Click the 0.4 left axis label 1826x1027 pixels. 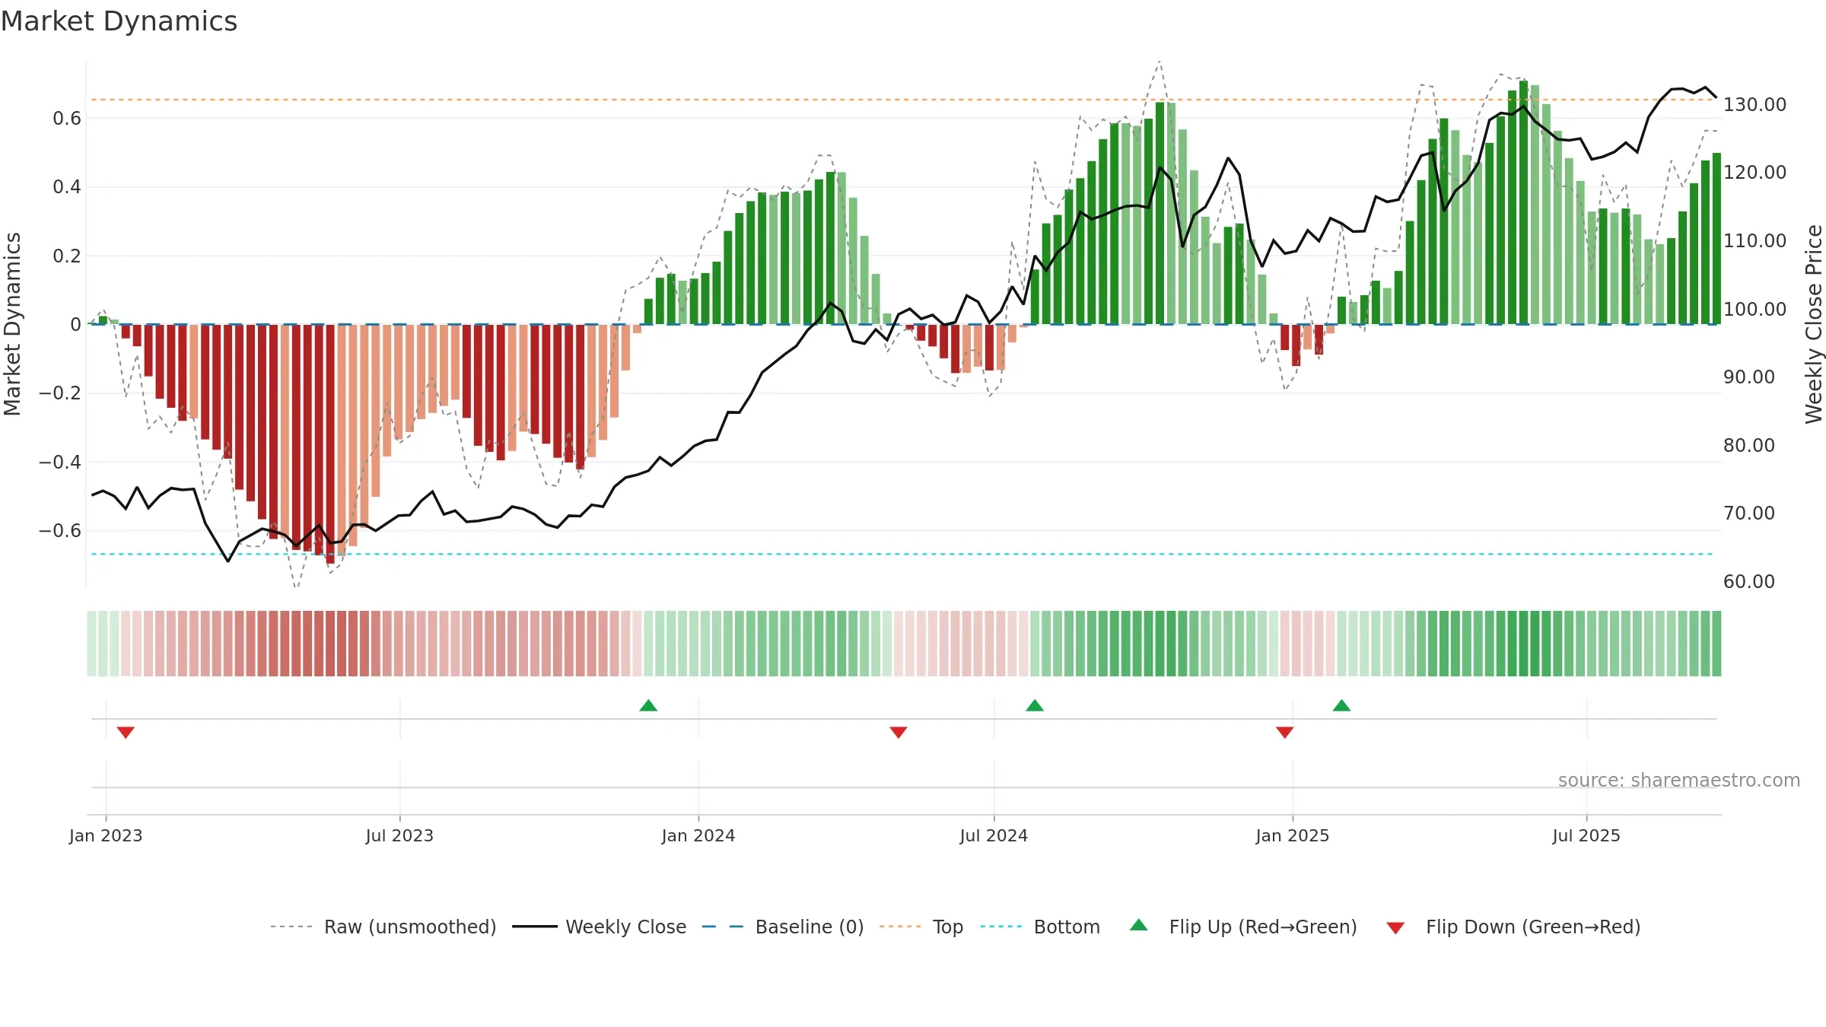(x=67, y=186)
